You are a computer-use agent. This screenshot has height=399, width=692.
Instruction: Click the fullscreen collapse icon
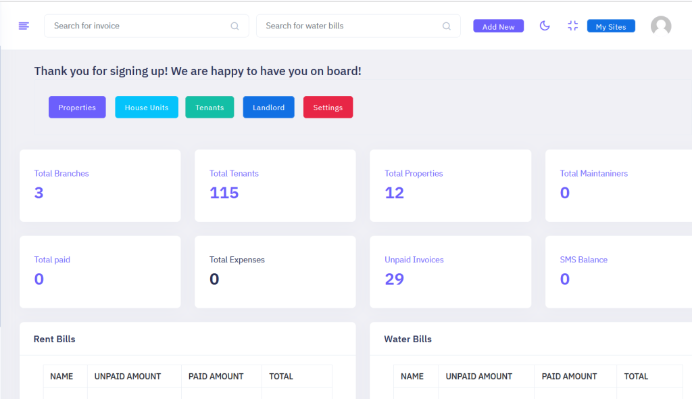(573, 26)
